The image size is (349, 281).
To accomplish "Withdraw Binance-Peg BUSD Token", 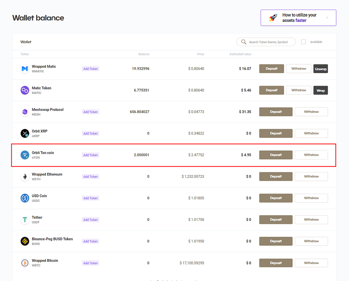I will pos(311,241).
